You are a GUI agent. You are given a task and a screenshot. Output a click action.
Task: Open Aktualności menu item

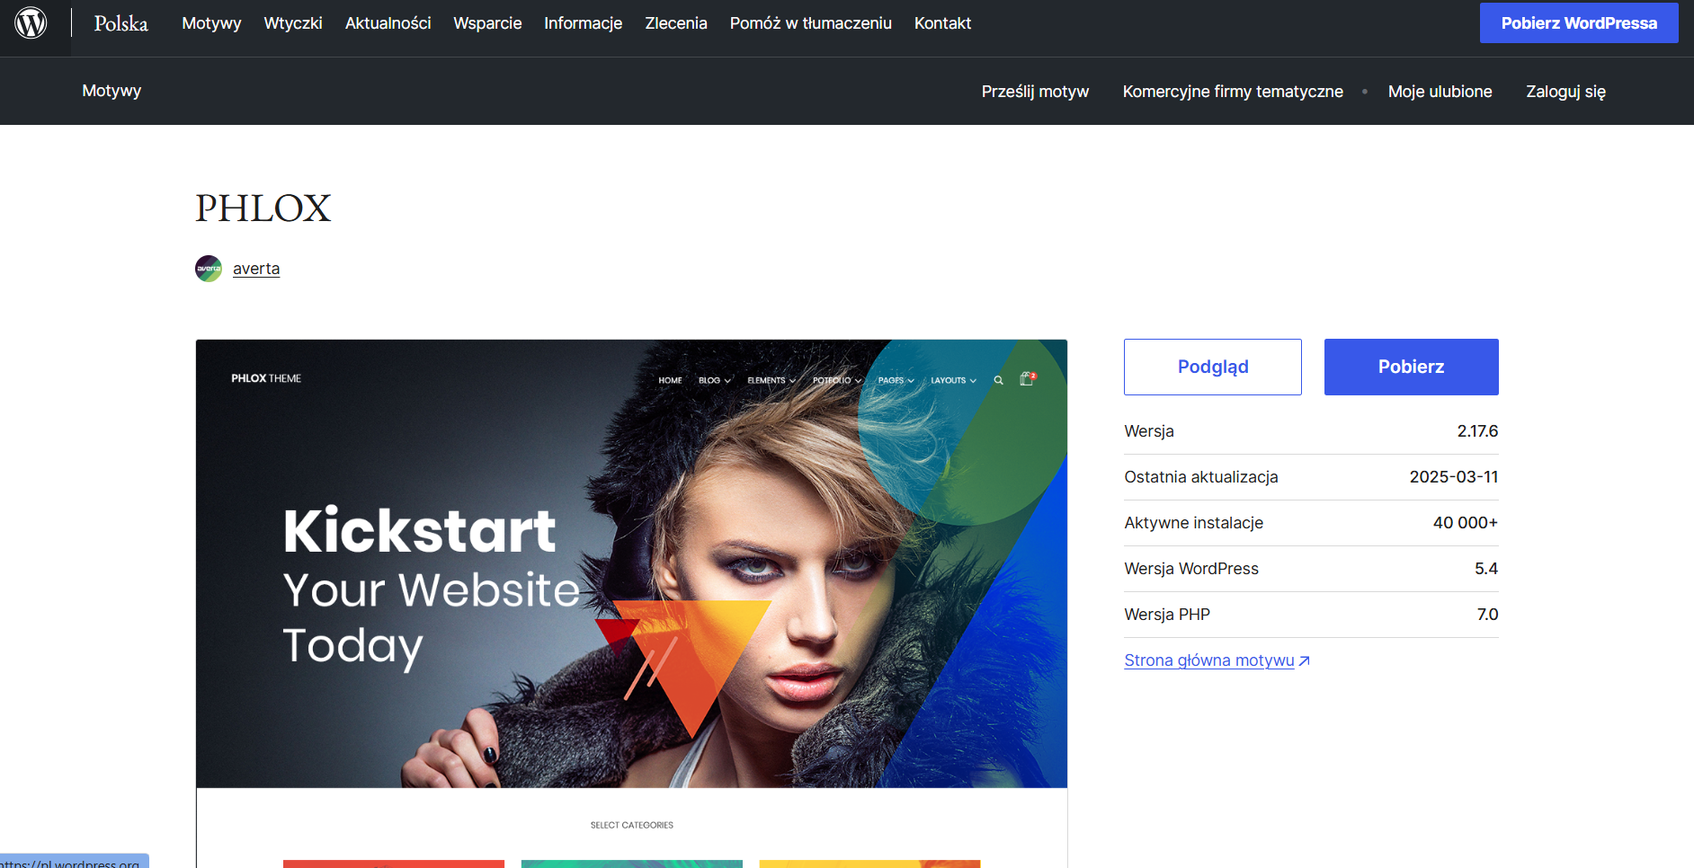point(388,23)
